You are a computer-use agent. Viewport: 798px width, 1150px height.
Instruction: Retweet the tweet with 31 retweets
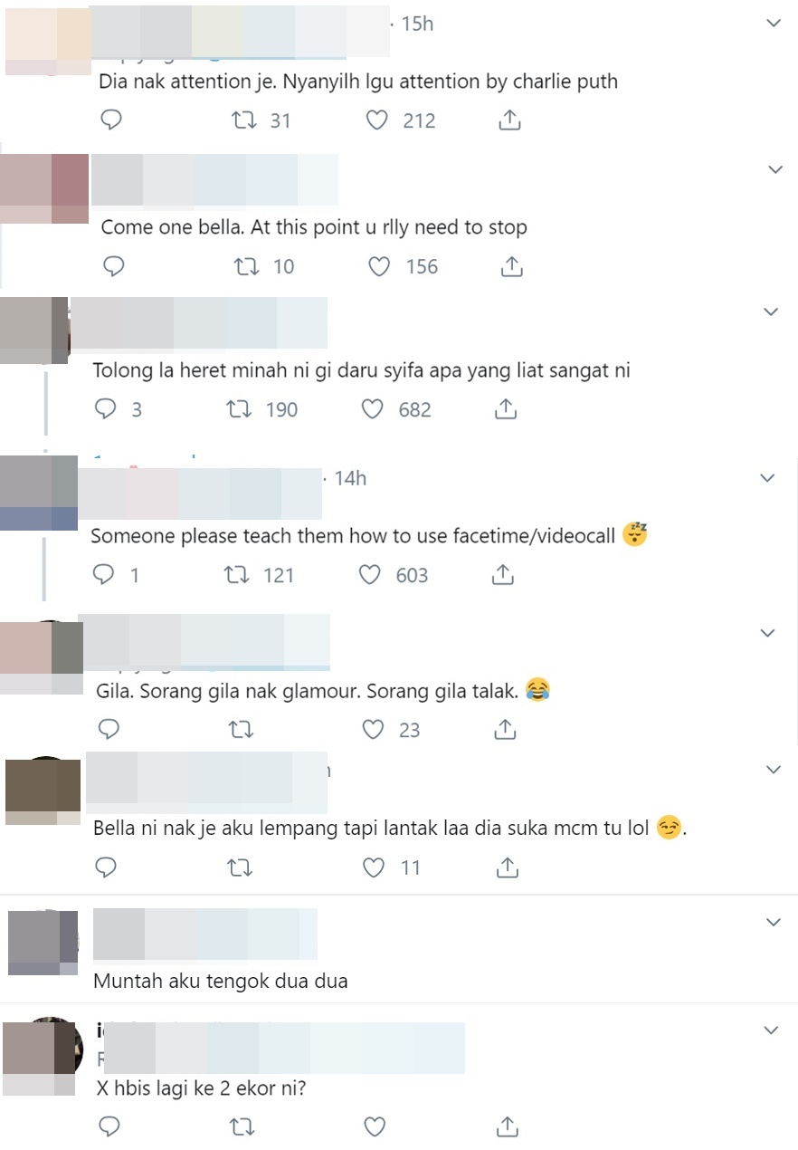click(x=243, y=120)
